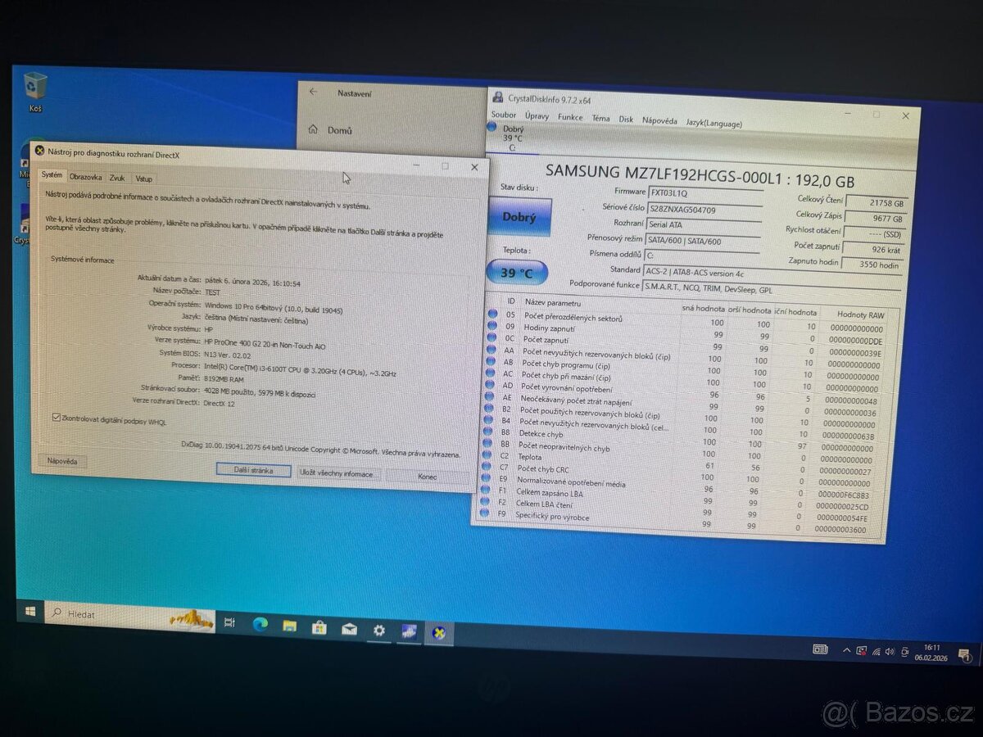This screenshot has height=737, width=983.
Task: Open File Explorer from the taskbar
Action: point(289,626)
